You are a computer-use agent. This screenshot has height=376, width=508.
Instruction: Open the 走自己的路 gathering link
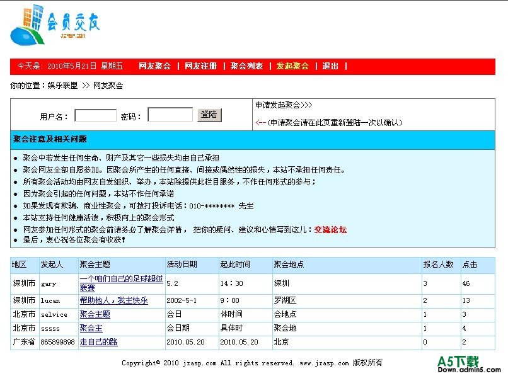98,342
